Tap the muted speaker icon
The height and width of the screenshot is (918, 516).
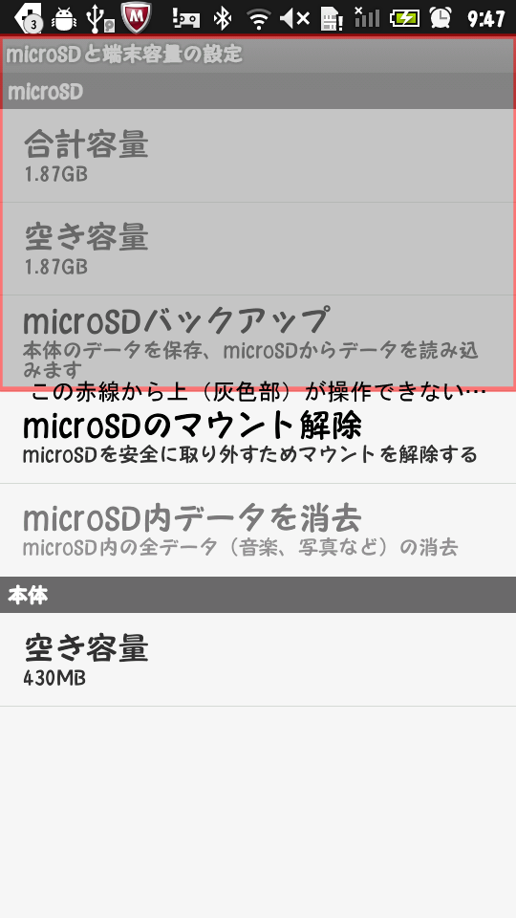pos(294,19)
